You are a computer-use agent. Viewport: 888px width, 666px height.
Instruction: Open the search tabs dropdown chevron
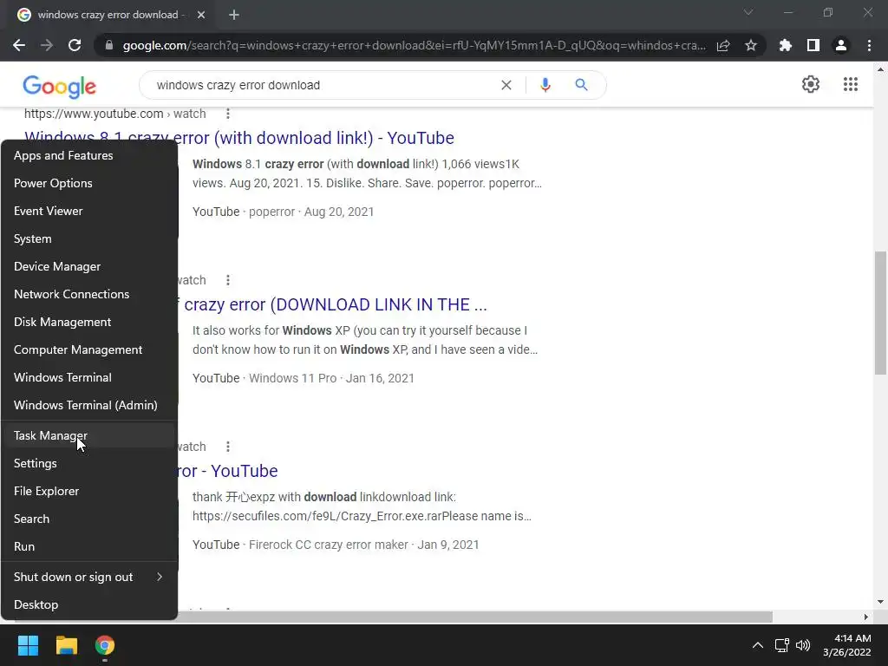748,12
